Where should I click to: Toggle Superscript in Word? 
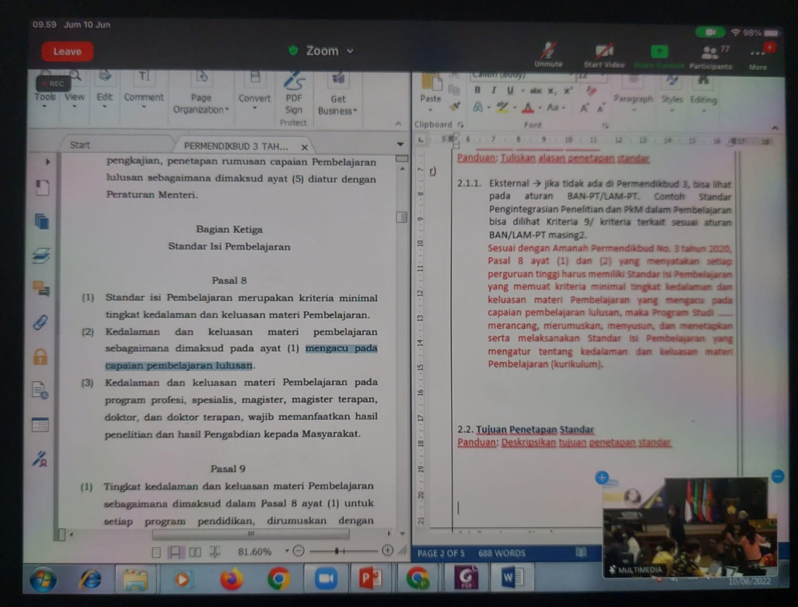[x=568, y=91]
